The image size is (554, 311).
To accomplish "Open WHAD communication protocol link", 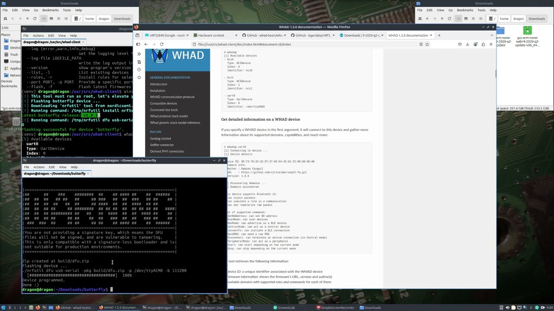I will click(x=172, y=97).
